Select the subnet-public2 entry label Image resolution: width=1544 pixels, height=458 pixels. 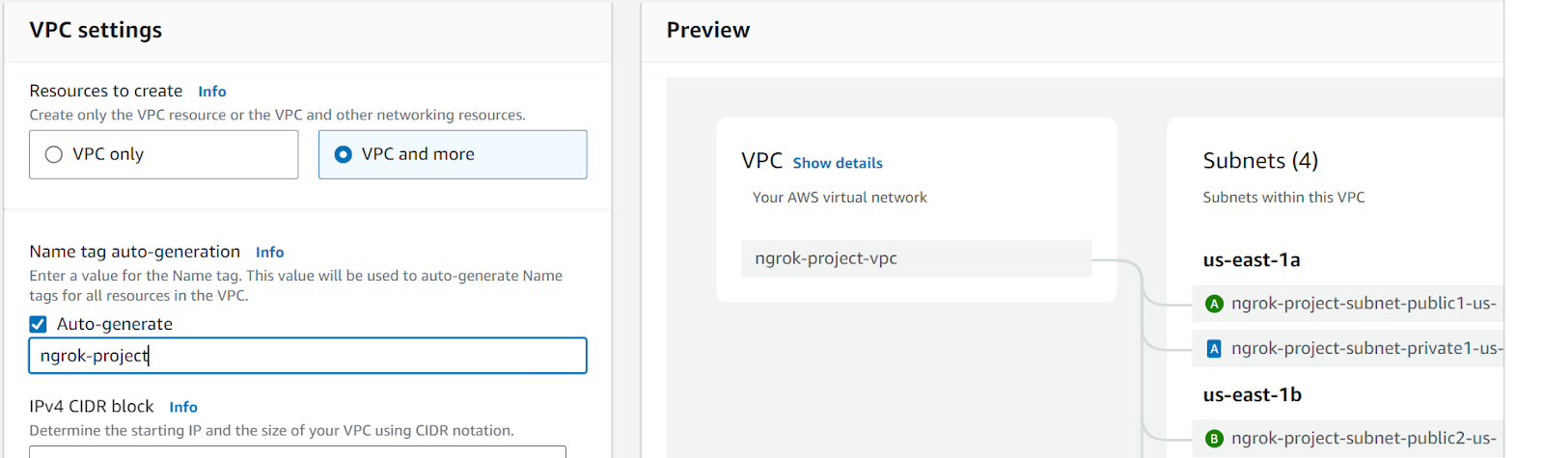[x=1363, y=439]
